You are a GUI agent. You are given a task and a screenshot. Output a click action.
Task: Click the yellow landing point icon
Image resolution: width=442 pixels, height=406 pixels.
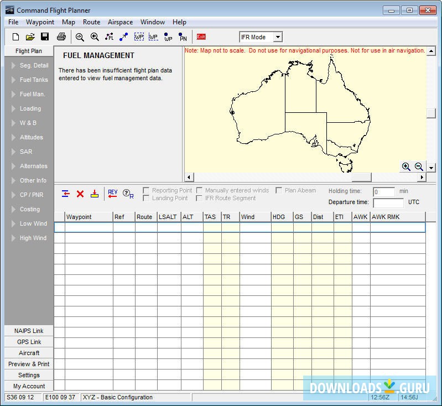pos(95,194)
